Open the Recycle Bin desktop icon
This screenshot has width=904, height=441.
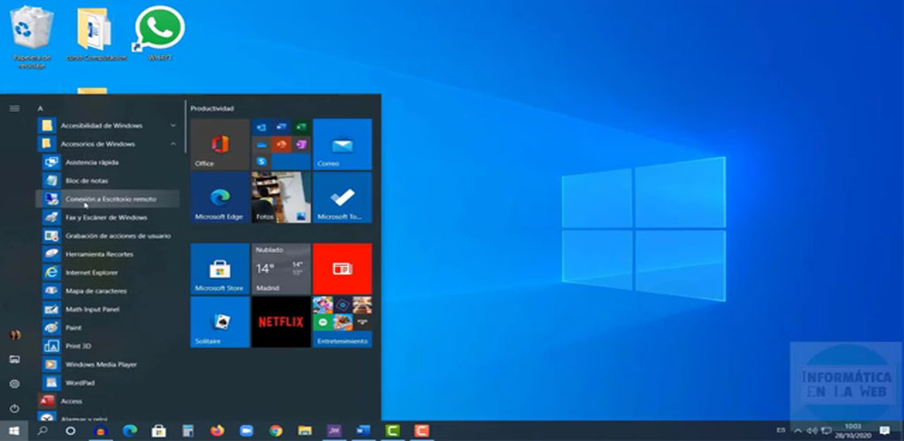pyautogui.click(x=33, y=36)
